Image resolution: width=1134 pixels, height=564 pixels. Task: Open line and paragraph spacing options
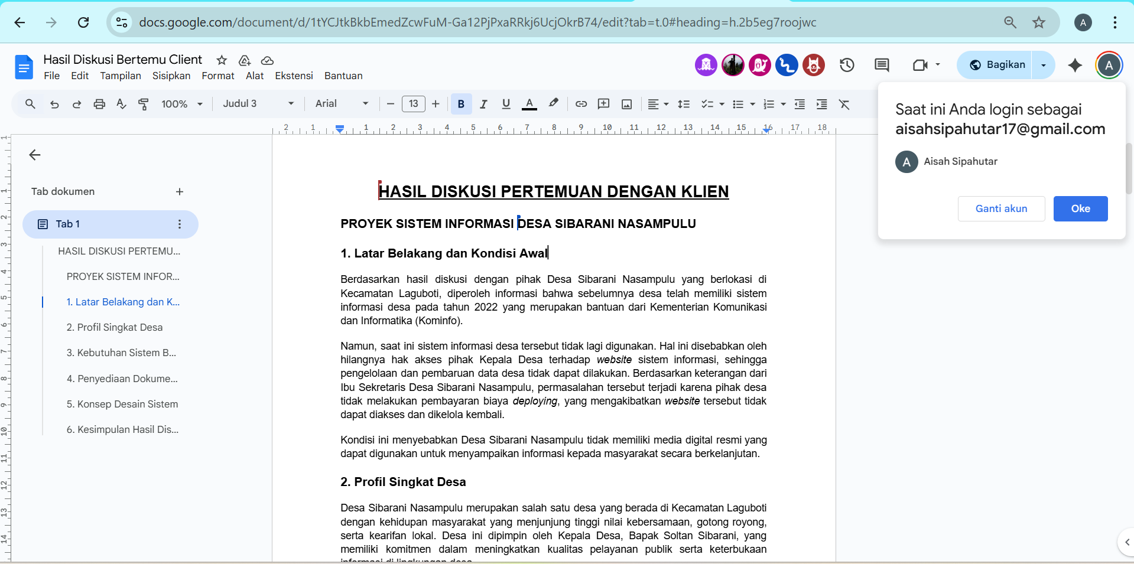click(684, 104)
